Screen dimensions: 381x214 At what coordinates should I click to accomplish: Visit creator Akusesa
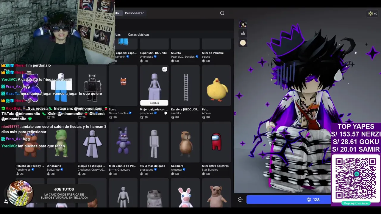(x=177, y=170)
